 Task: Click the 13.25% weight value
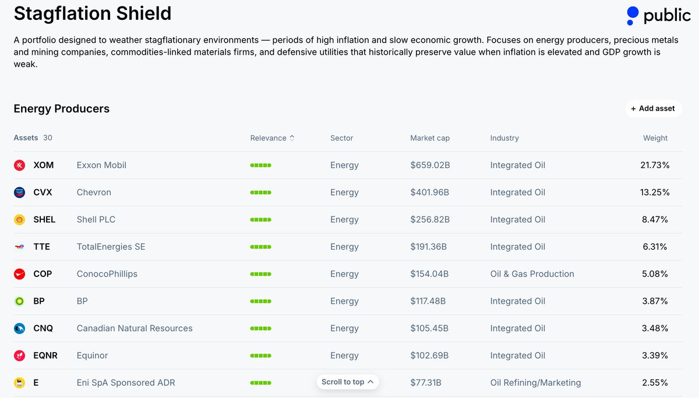tap(655, 193)
